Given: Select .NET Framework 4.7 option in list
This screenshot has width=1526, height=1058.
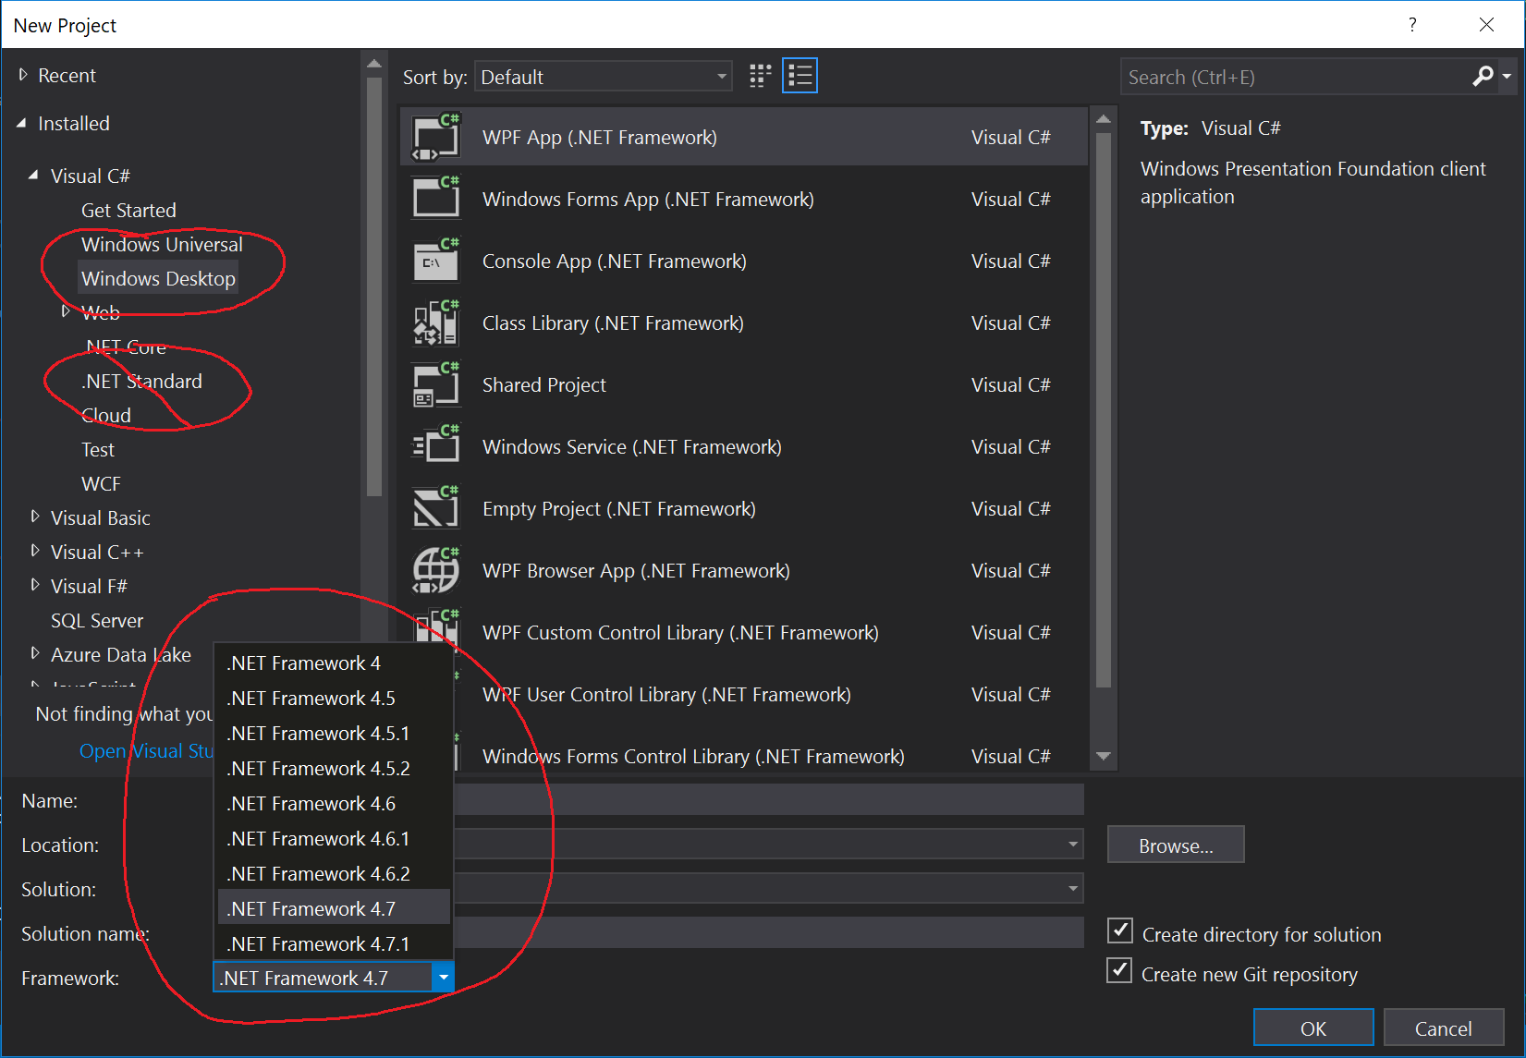Looking at the screenshot, I should [x=334, y=909].
